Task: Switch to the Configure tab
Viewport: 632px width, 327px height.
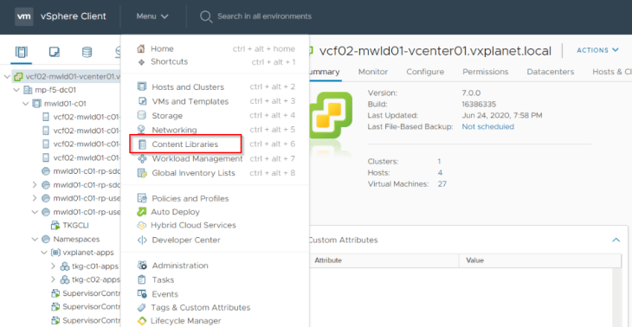Action: (x=425, y=72)
